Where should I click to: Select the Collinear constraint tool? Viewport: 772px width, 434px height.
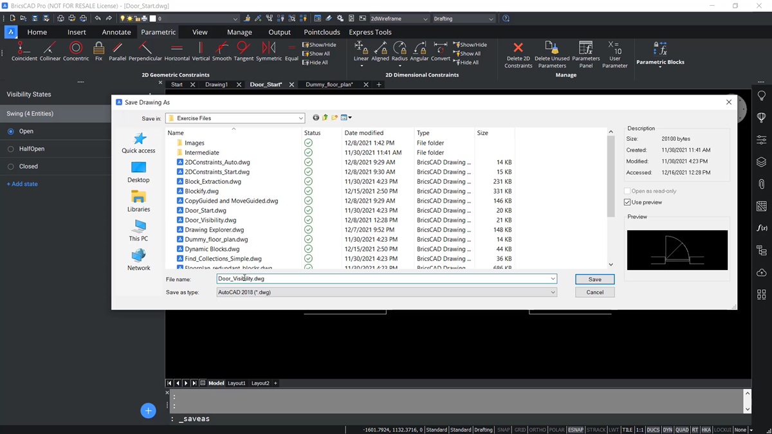[50, 51]
